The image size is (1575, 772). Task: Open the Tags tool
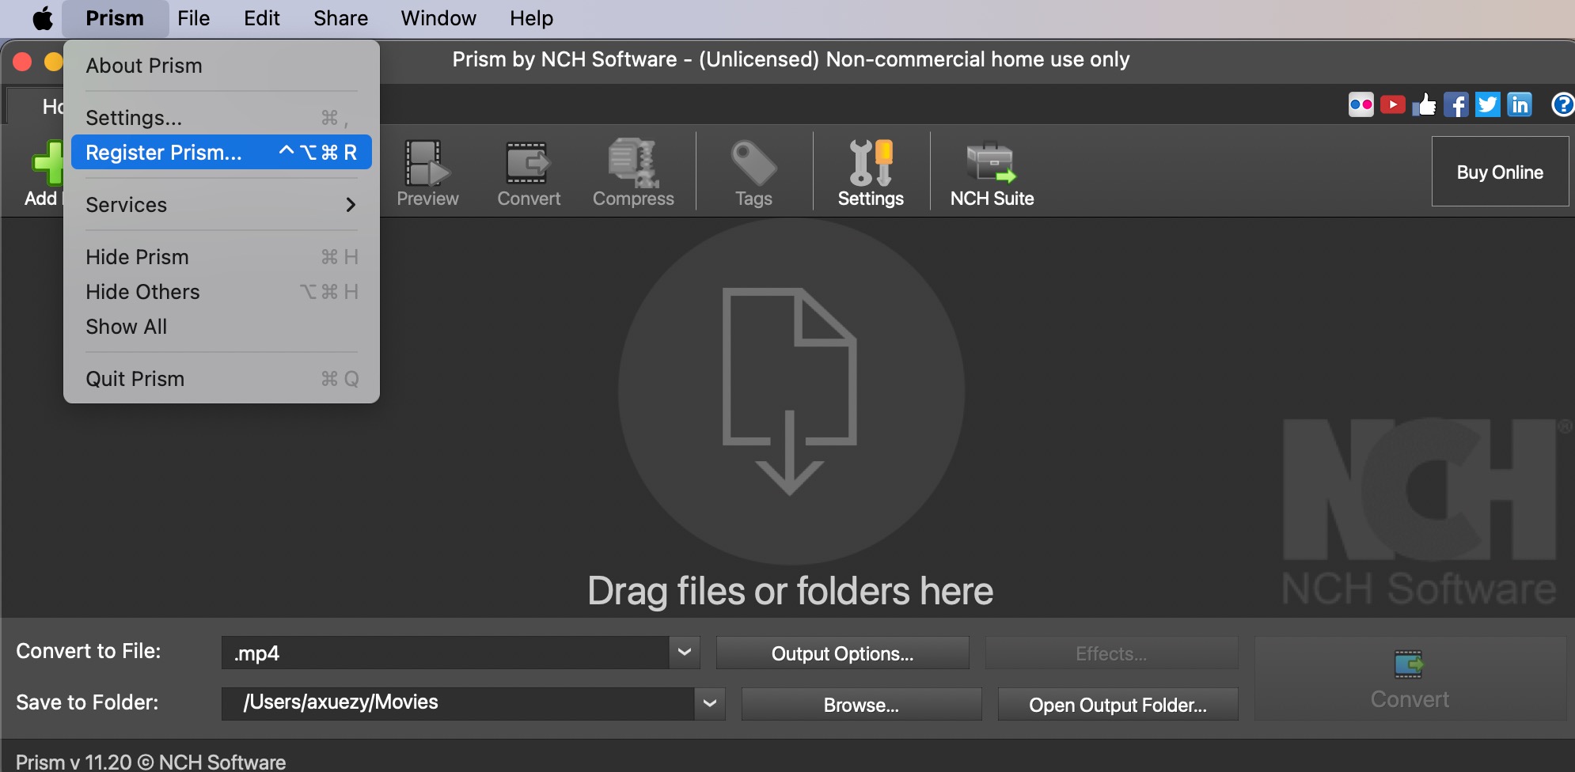pyautogui.click(x=753, y=163)
